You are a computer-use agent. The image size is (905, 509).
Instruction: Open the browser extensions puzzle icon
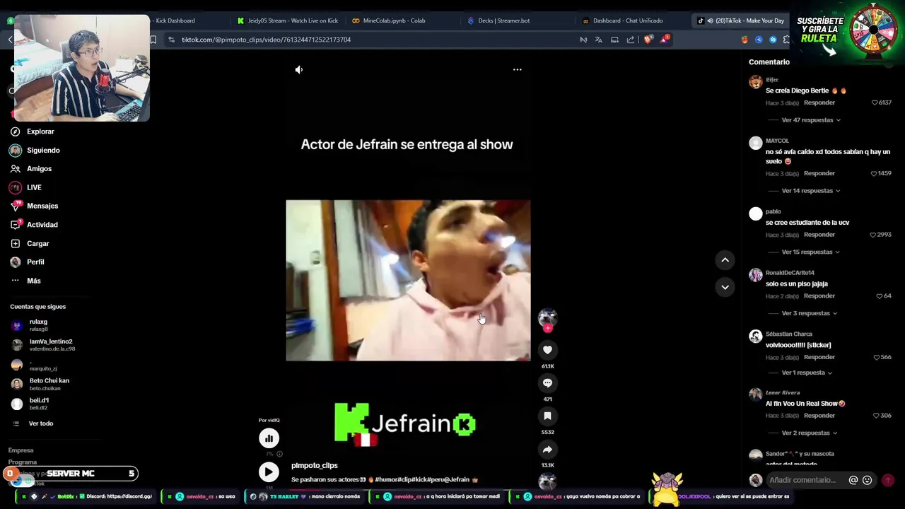[786, 40]
